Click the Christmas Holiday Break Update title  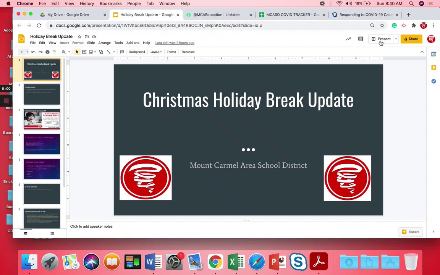pyautogui.click(x=248, y=100)
